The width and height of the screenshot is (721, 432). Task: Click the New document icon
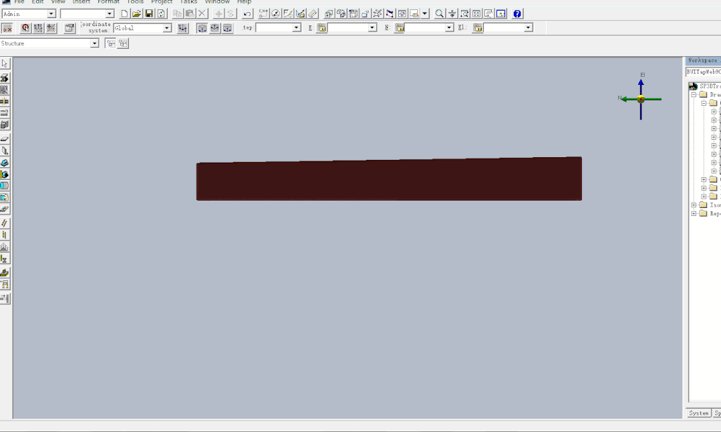coord(124,14)
